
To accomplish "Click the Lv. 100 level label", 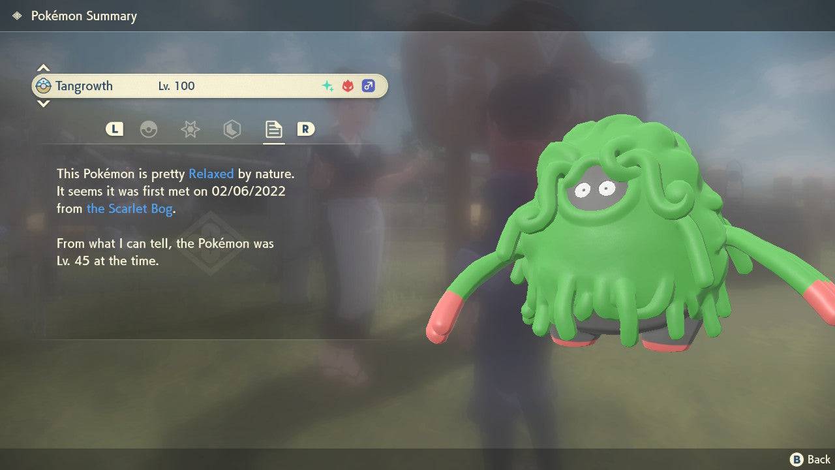I will (x=176, y=86).
